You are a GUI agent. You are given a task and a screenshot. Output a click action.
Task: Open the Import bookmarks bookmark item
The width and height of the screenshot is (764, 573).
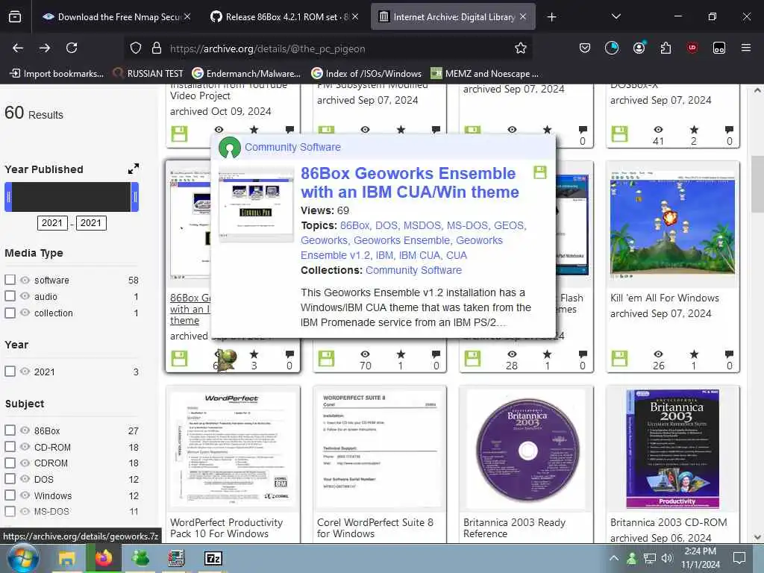[57, 74]
